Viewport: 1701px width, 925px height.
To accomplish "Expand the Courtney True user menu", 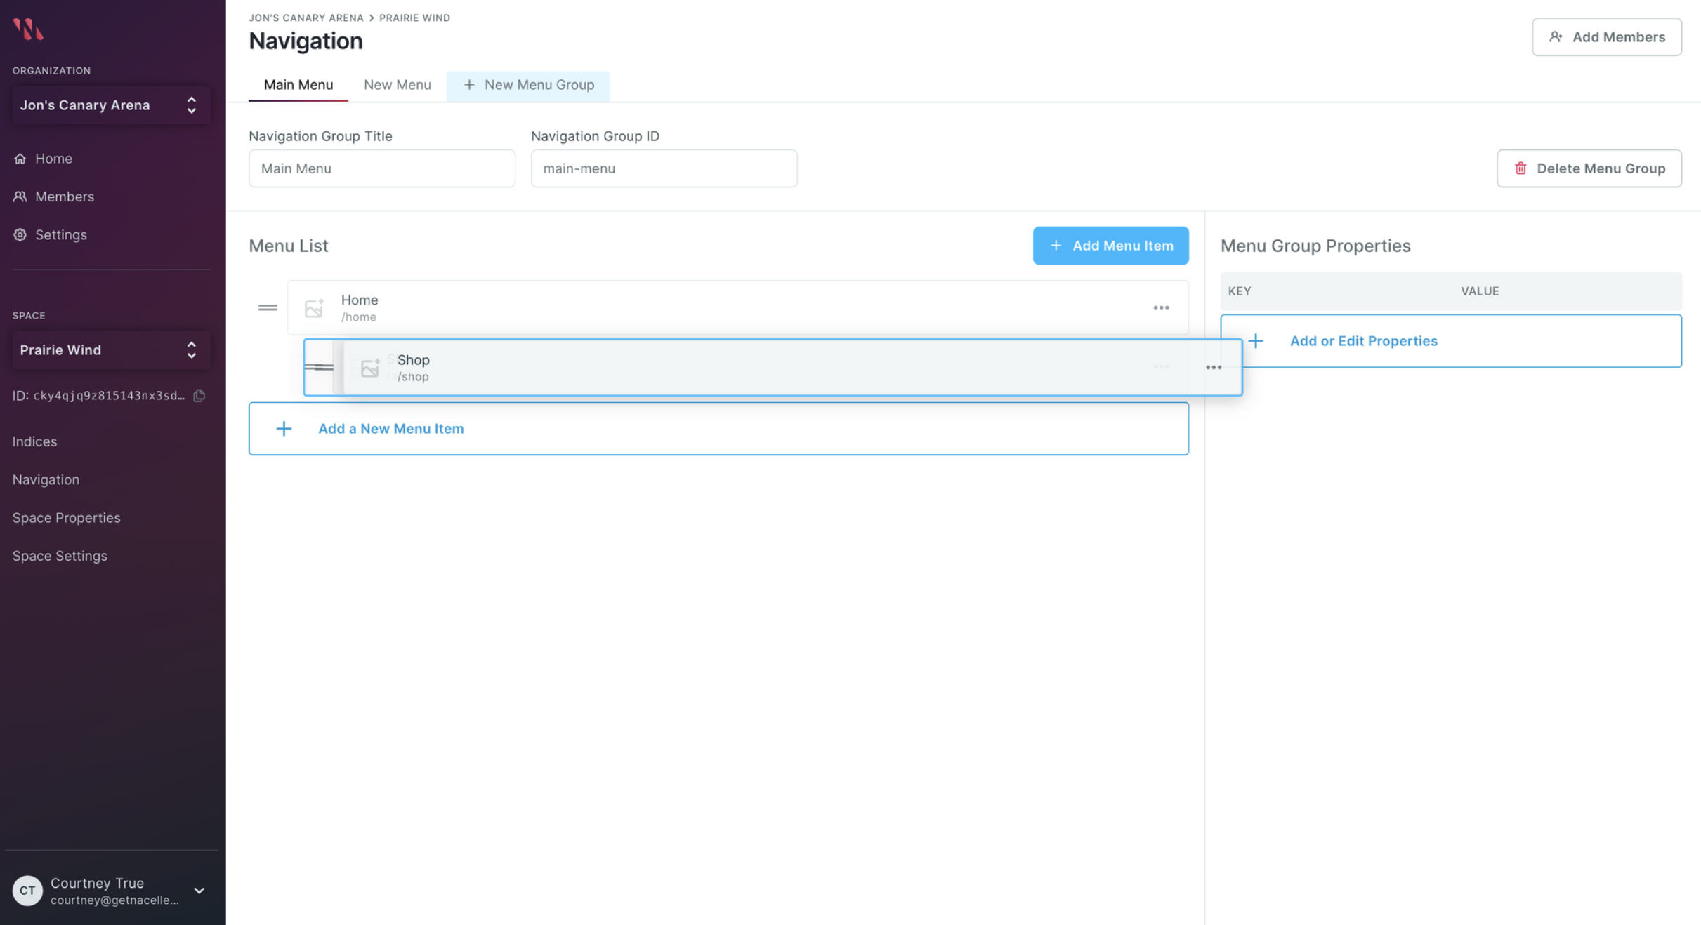I will [199, 891].
